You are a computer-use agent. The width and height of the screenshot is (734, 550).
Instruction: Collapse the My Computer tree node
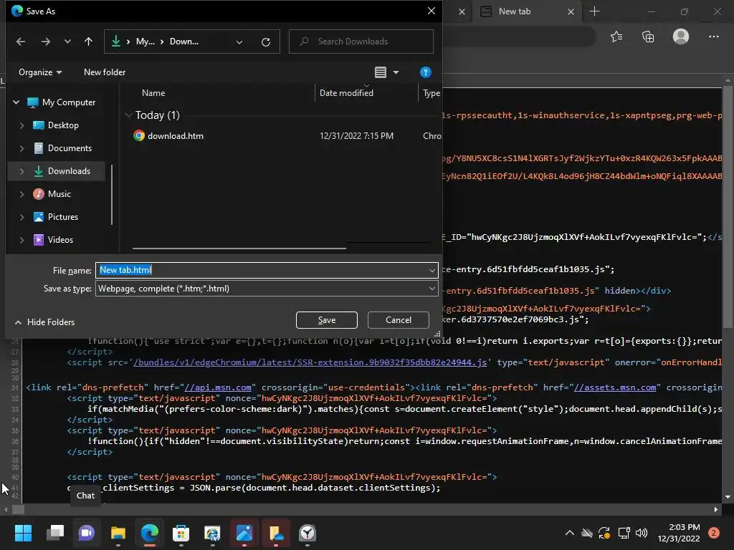[16, 102]
